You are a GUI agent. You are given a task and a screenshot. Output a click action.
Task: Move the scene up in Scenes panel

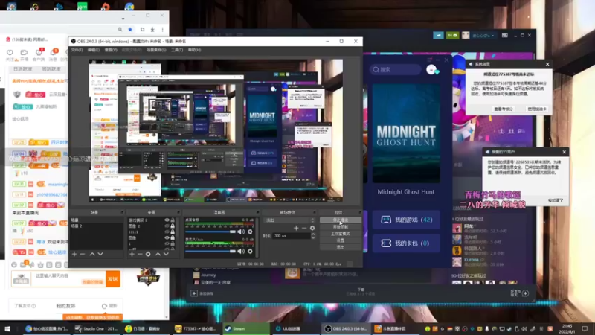[x=92, y=254]
